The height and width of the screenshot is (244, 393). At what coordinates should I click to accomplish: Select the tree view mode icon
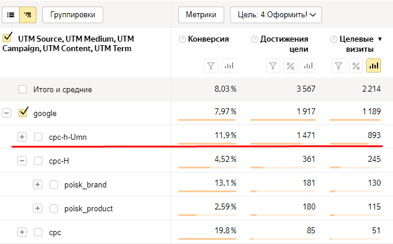(27, 14)
